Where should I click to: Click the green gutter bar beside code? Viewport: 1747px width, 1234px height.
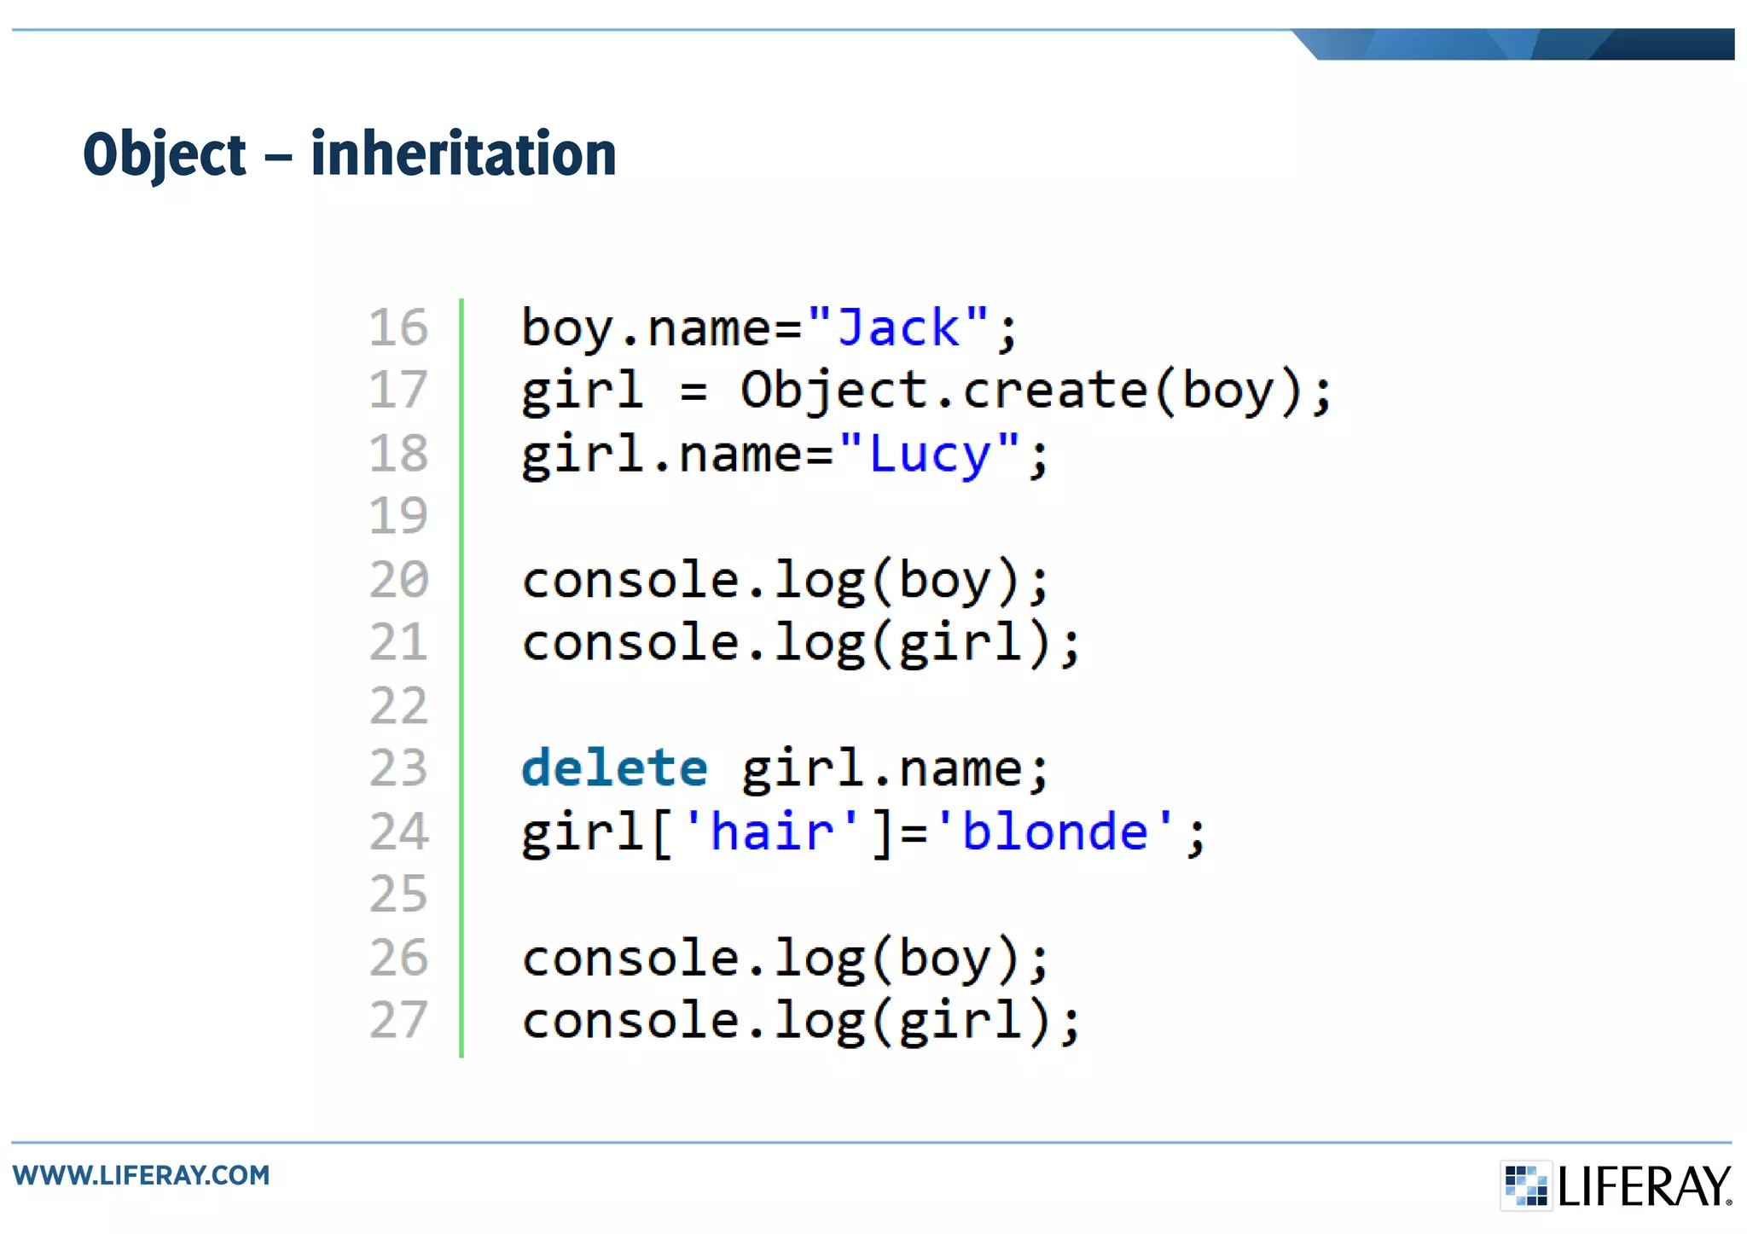tap(461, 678)
